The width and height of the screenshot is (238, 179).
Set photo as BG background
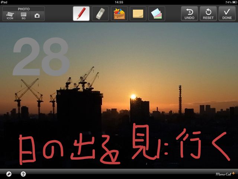pyautogui.click(x=23, y=16)
